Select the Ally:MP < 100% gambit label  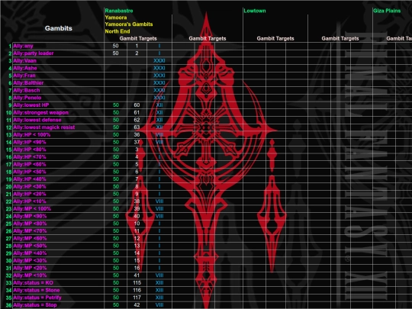pos(32,209)
